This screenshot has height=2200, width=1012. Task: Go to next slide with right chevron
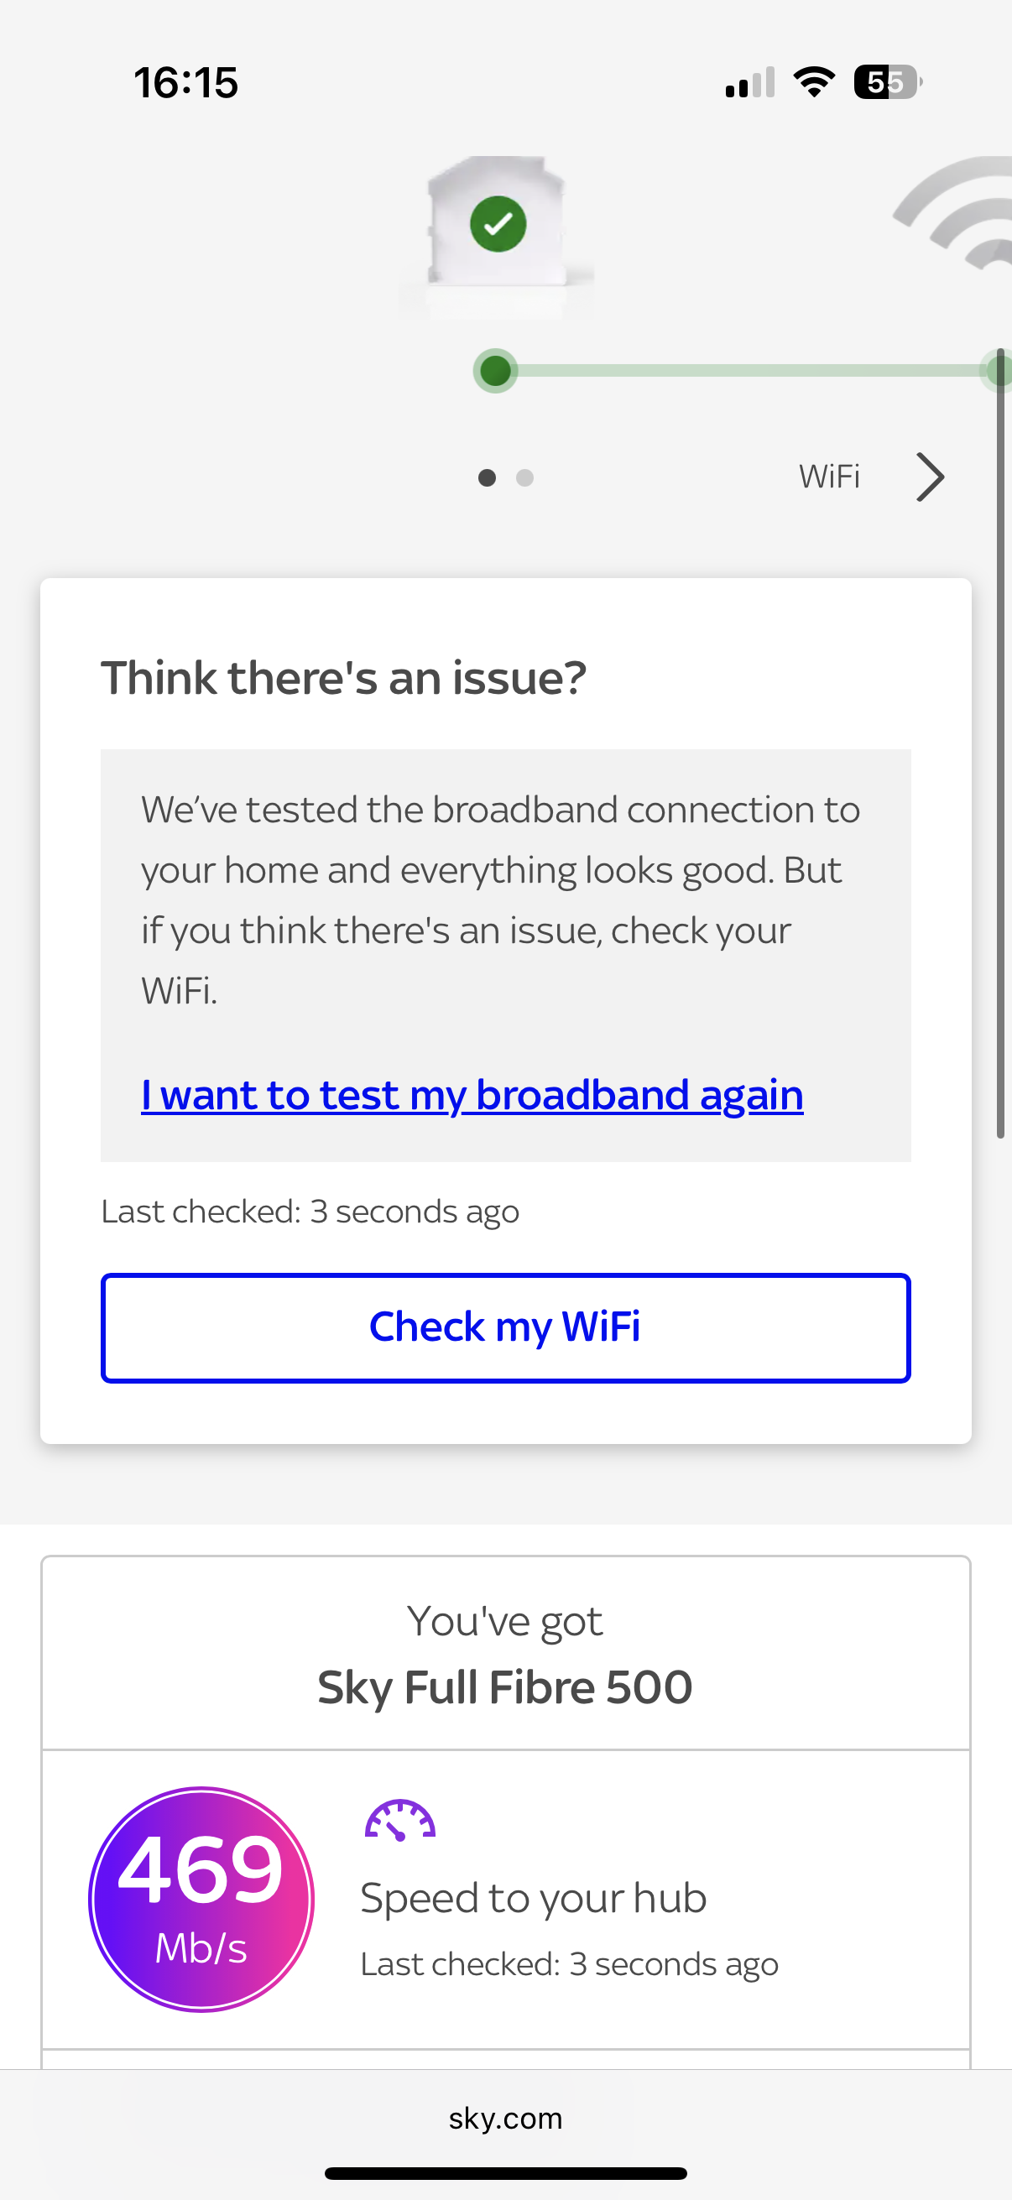click(x=930, y=477)
